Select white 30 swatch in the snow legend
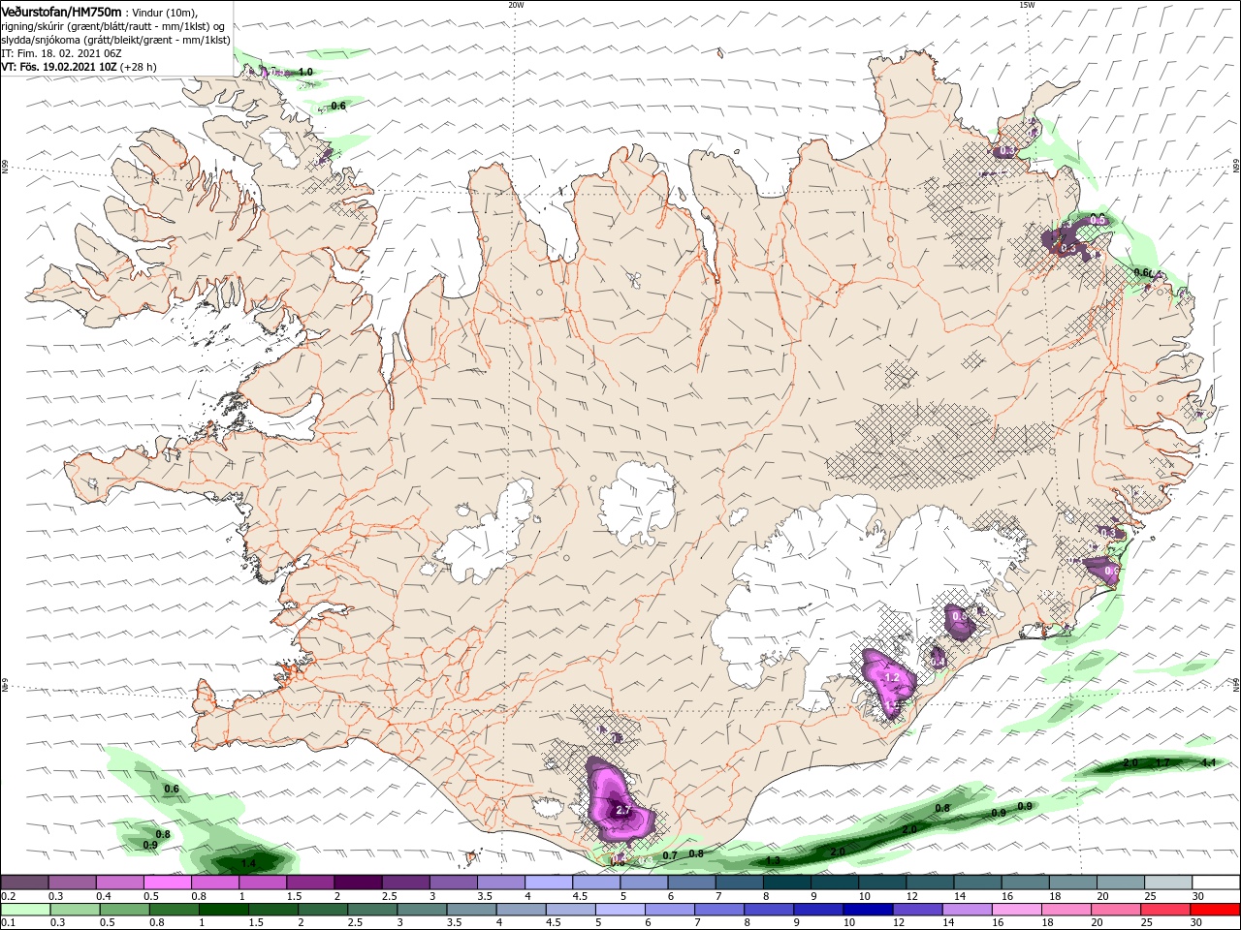The height and width of the screenshot is (930, 1241). [x=1217, y=883]
